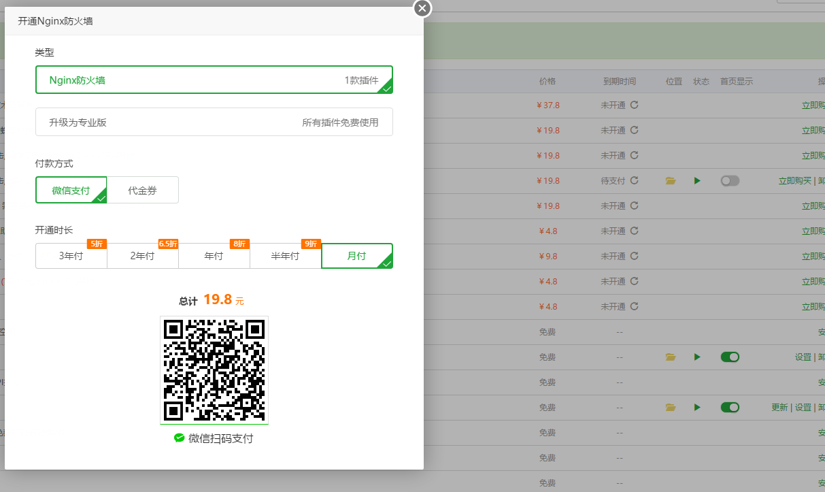Click the 1款插件 label

point(361,80)
